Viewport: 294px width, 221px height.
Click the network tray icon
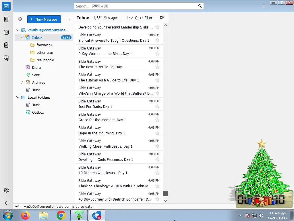(x=254, y=216)
